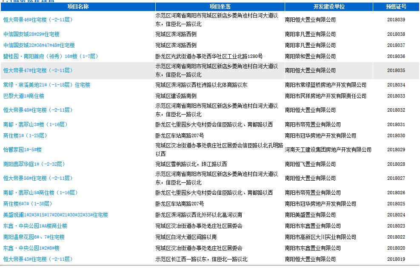Open 恒大帝景56#住宅楼（-2-11层） link
This screenshot has height=268, width=420.
[38, 178]
